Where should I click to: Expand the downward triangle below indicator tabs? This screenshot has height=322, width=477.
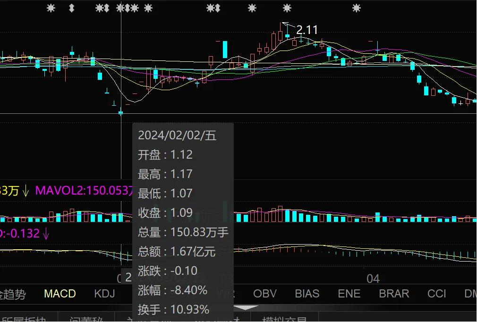[246, 308]
